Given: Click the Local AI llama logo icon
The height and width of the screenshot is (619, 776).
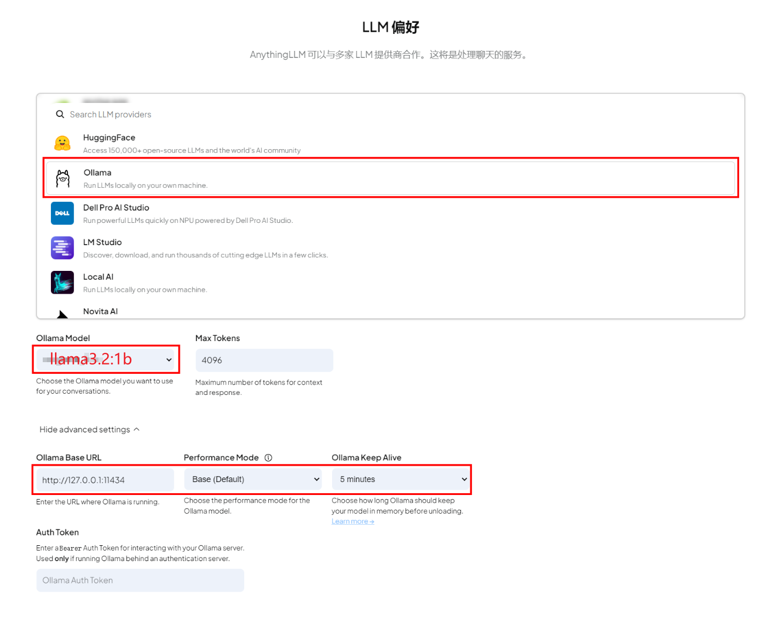Looking at the screenshot, I should pyautogui.click(x=62, y=283).
